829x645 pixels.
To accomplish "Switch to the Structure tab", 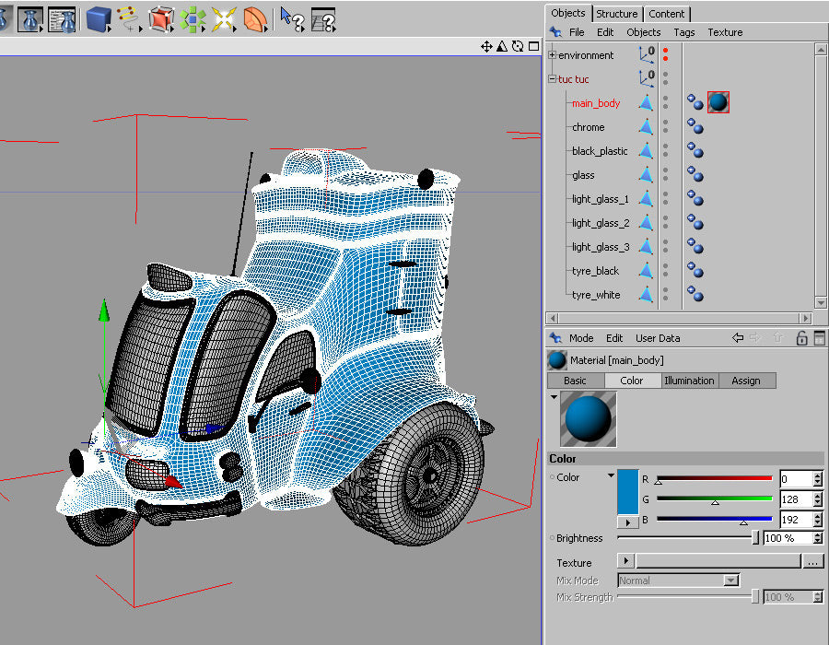I will (616, 13).
